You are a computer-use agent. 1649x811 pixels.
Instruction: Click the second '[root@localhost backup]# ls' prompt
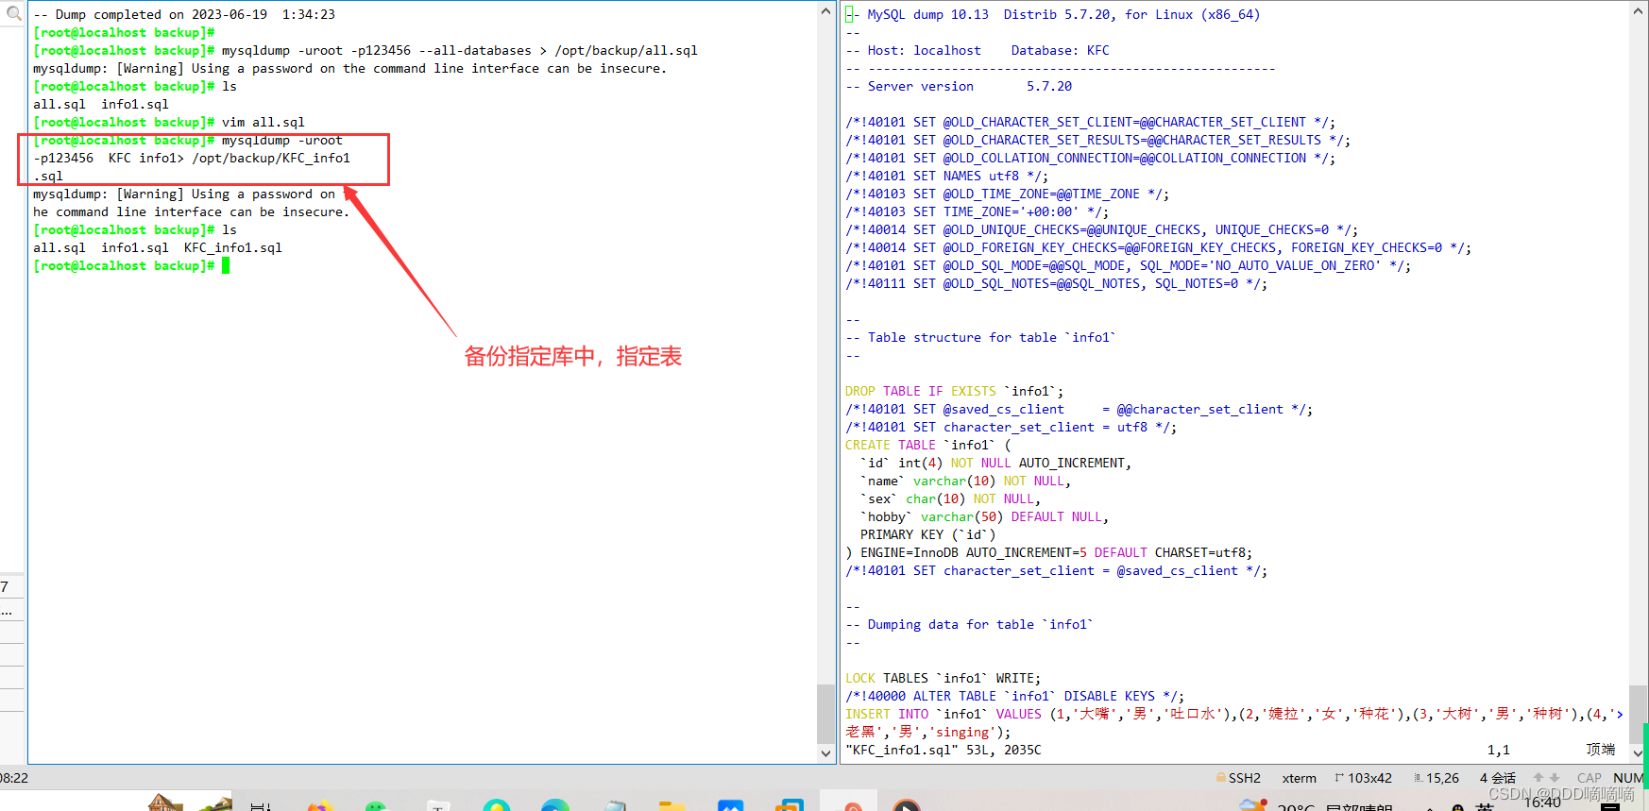coord(135,229)
